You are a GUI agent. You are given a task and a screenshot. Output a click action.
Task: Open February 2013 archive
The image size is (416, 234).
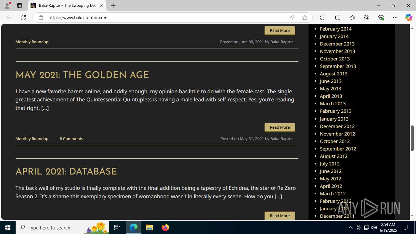(336, 111)
